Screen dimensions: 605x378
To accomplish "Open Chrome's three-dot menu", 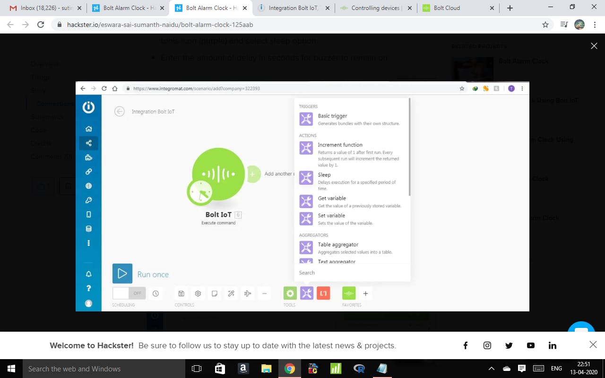I will pyautogui.click(x=595, y=25).
